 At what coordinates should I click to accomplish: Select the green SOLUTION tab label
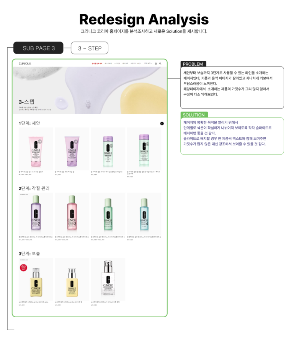[x=194, y=115]
